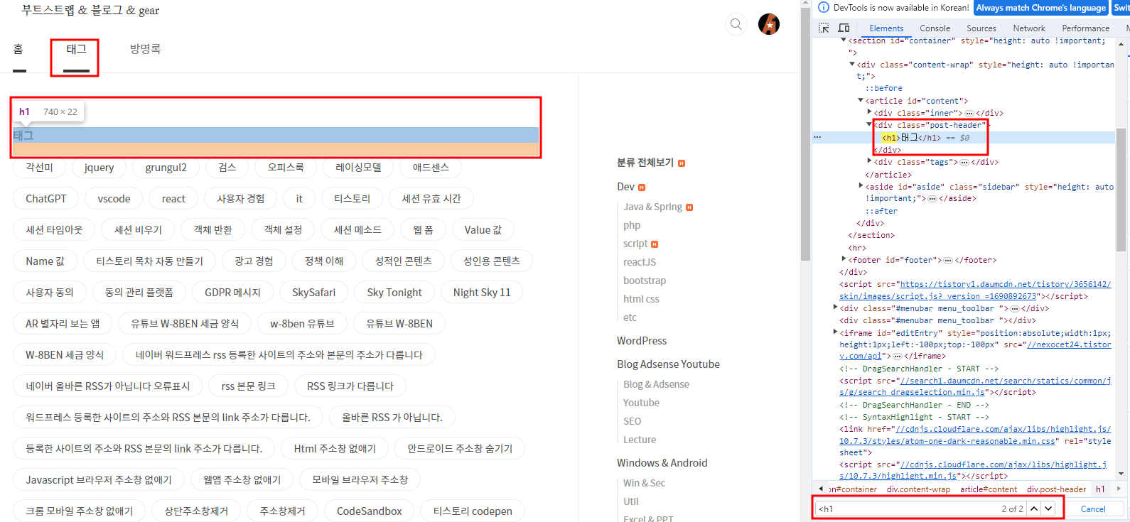Switch to the 홈 tab

pyautogui.click(x=18, y=49)
